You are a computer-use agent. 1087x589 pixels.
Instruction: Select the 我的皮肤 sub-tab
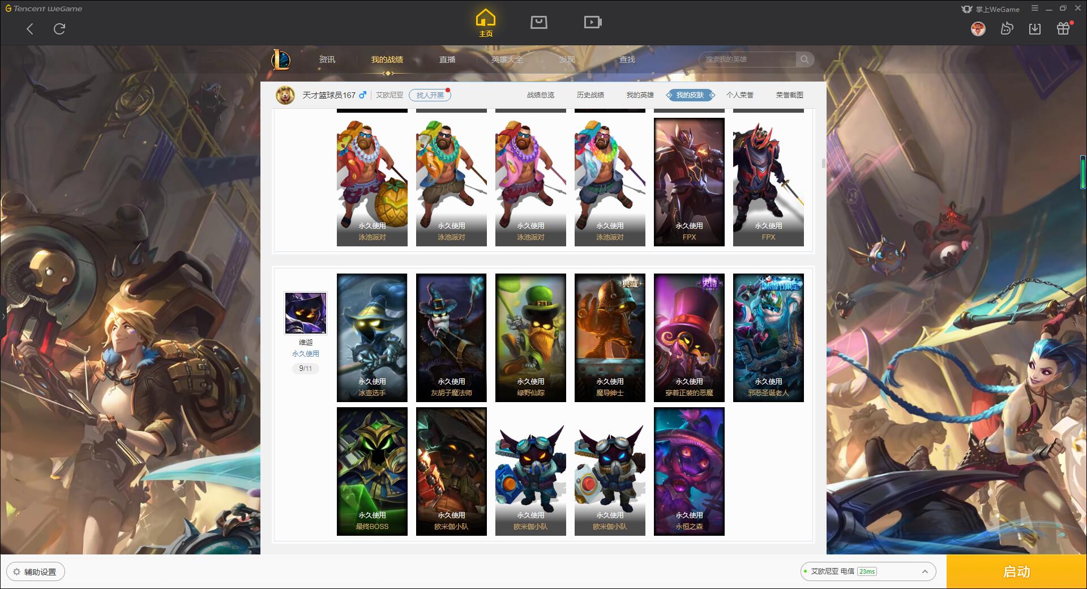[x=690, y=95]
